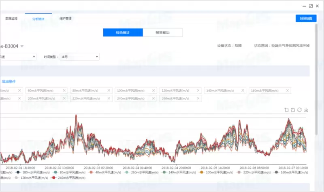
Task: Remove the 140m水平风速 condition tag
Action: pyautogui.click(x=243, y=91)
